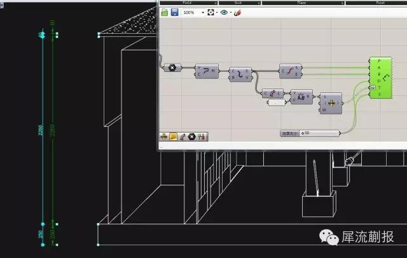The image size is (407, 258).
Task: Click the blue Save floppy icon
Action: coord(175,12)
